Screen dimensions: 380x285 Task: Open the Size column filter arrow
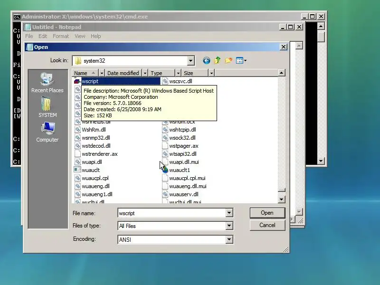(211, 73)
